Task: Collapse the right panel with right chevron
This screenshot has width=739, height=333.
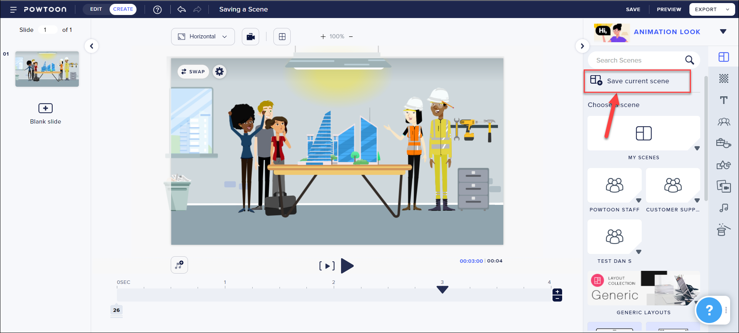Action: (582, 46)
